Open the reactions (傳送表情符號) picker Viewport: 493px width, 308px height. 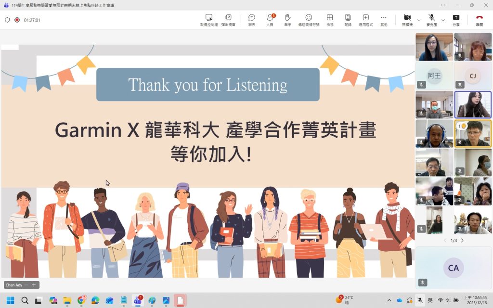(309, 20)
